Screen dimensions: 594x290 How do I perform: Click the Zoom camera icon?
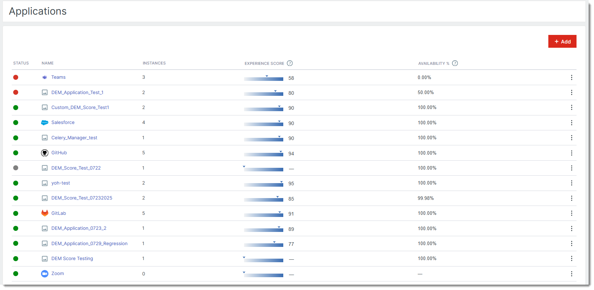pos(45,274)
